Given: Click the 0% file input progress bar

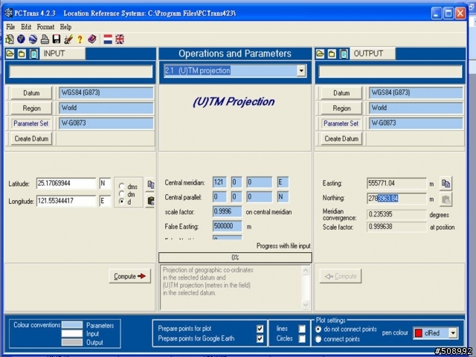Looking at the screenshot, I should (x=235, y=258).
